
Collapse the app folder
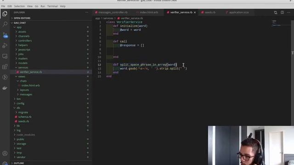coord(19,27)
